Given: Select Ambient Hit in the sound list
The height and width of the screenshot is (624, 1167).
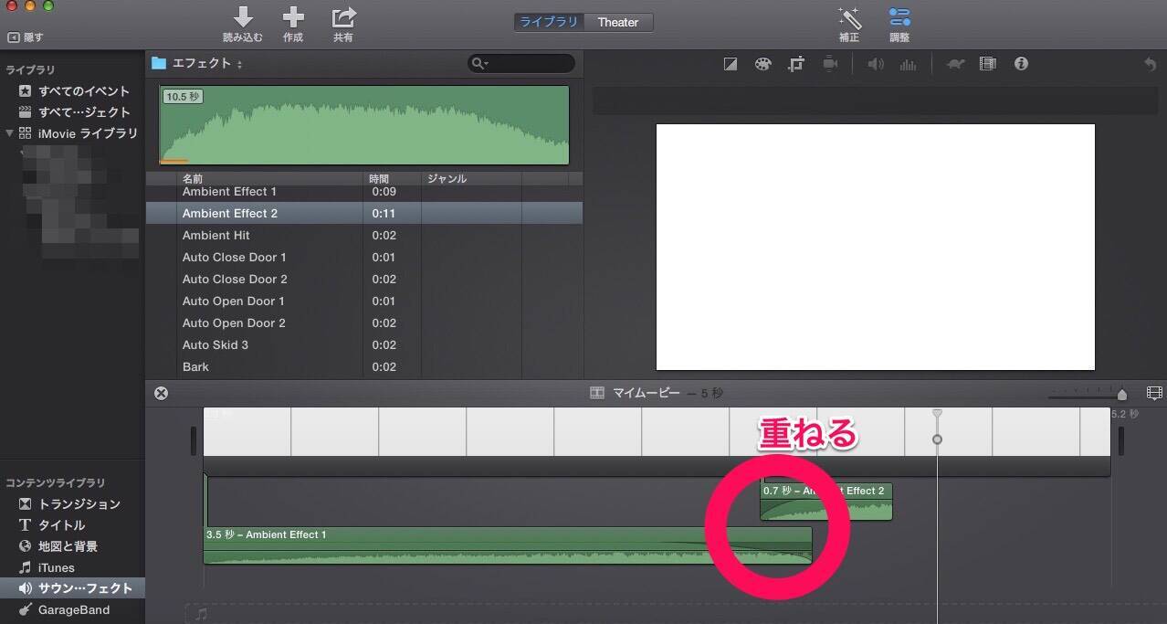Looking at the screenshot, I should click(x=216, y=235).
